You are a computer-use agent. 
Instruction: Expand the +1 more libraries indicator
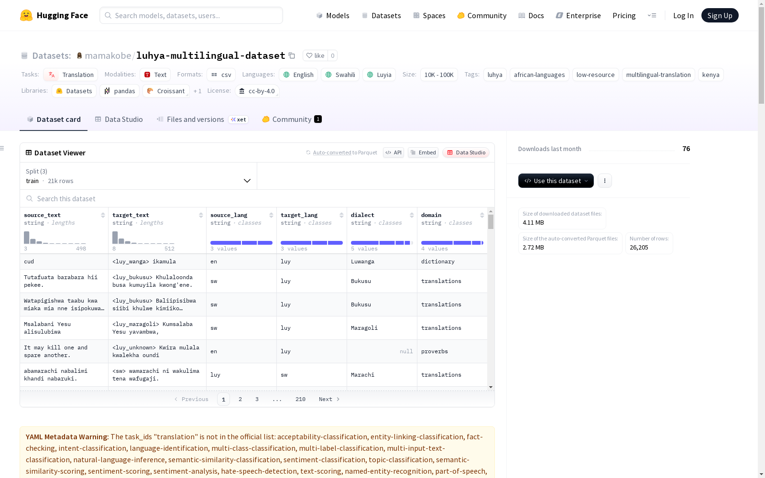tap(197, 91)
